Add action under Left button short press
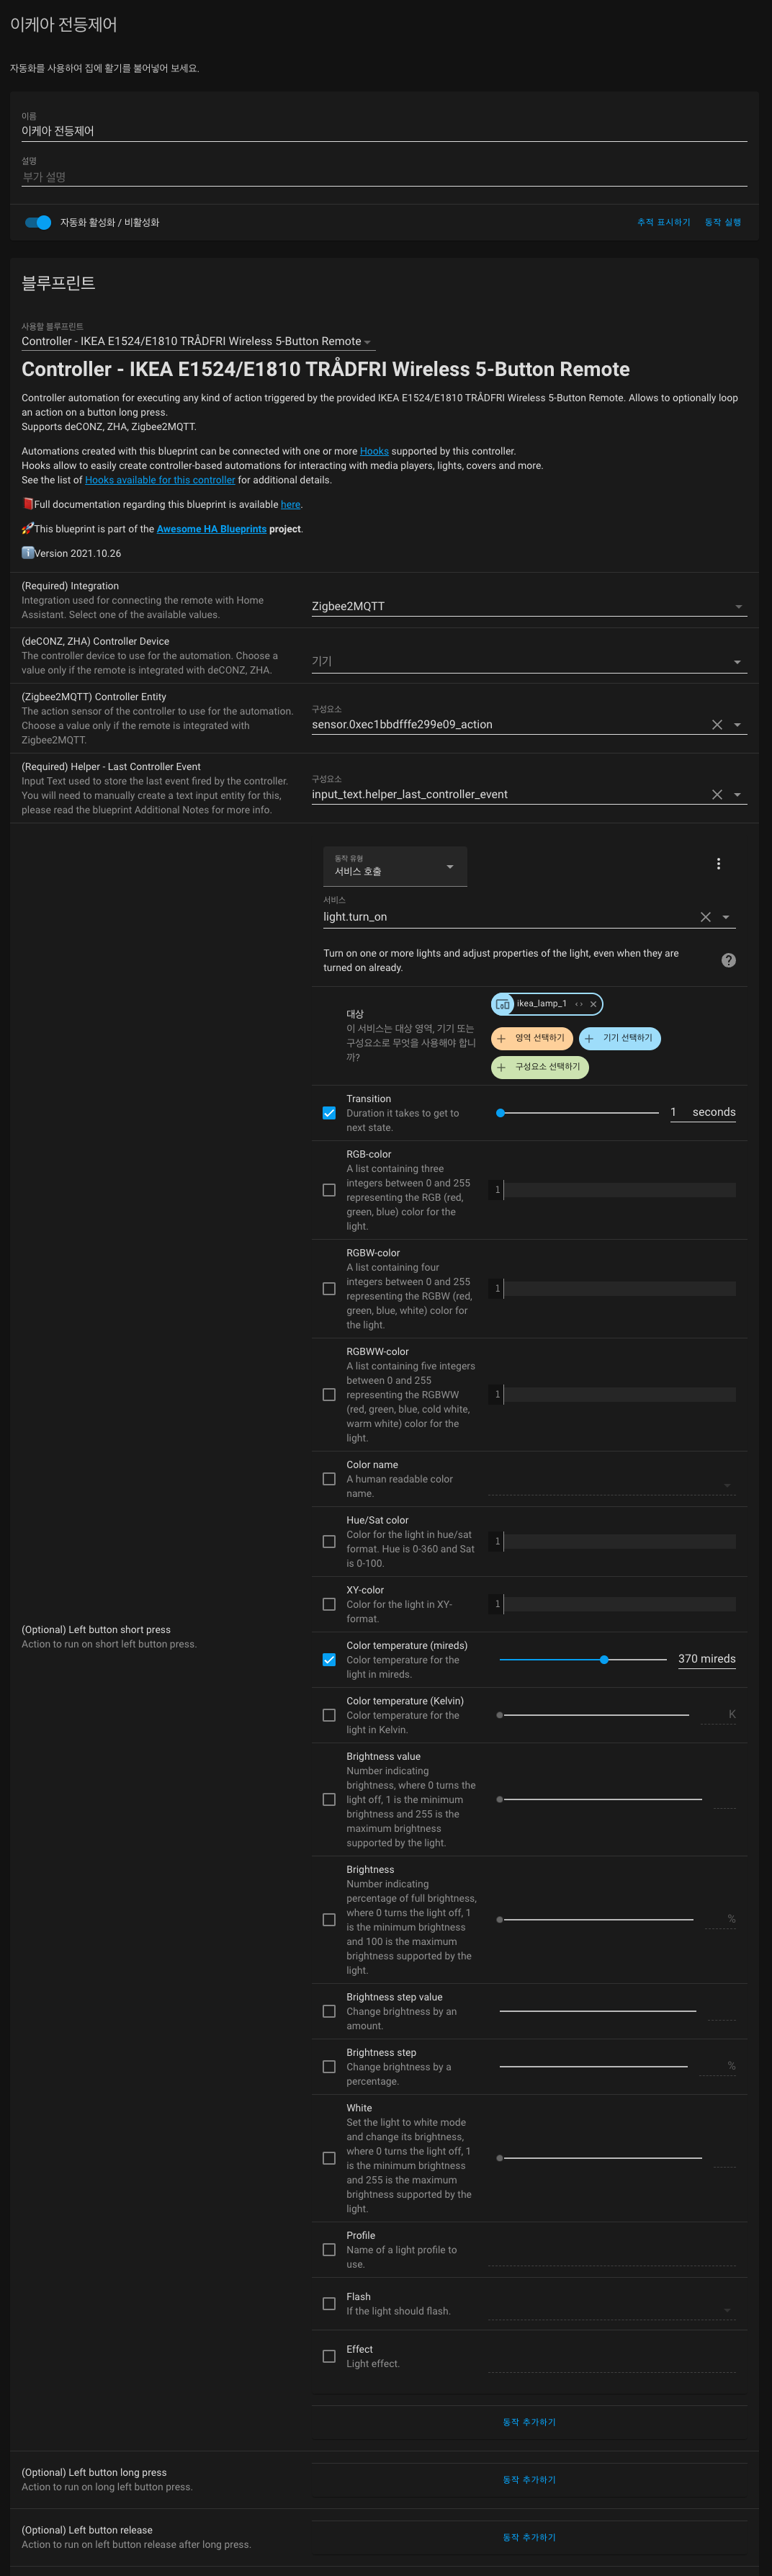 click(x=529, y=2422)
